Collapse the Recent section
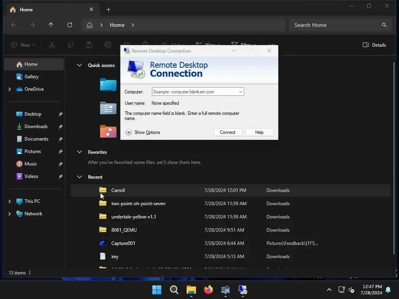This screenshot has width=399, height=299. (79, 177)
